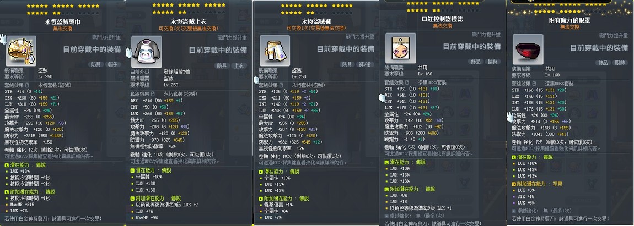634x226 pixels.
Task: Click the 防具 tag on hat tooltip
Action: point(95,64)
